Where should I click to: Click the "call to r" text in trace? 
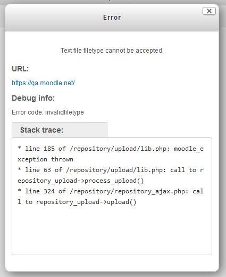pos(187,170)
